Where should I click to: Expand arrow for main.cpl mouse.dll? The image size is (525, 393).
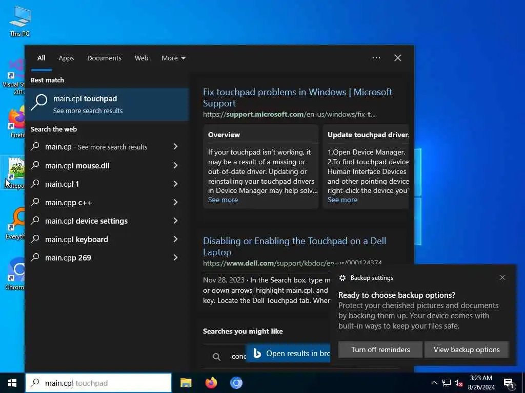[175, 165]
